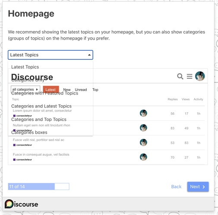
Task: Open the hamburger menu icon in the preview
Action: point(190,76)
